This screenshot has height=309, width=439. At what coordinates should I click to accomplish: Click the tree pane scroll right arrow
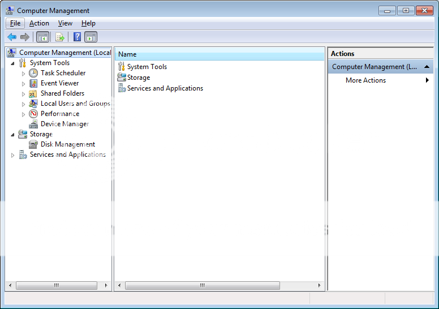pyautogui.click(x=106, y=285)
